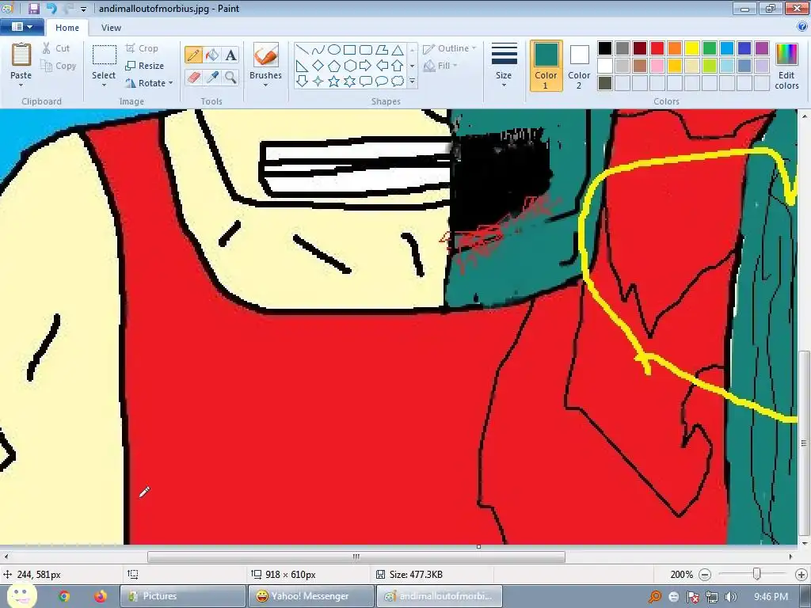Open the Select dropdown arrow
Screen dimensions: 811x608
104,85
